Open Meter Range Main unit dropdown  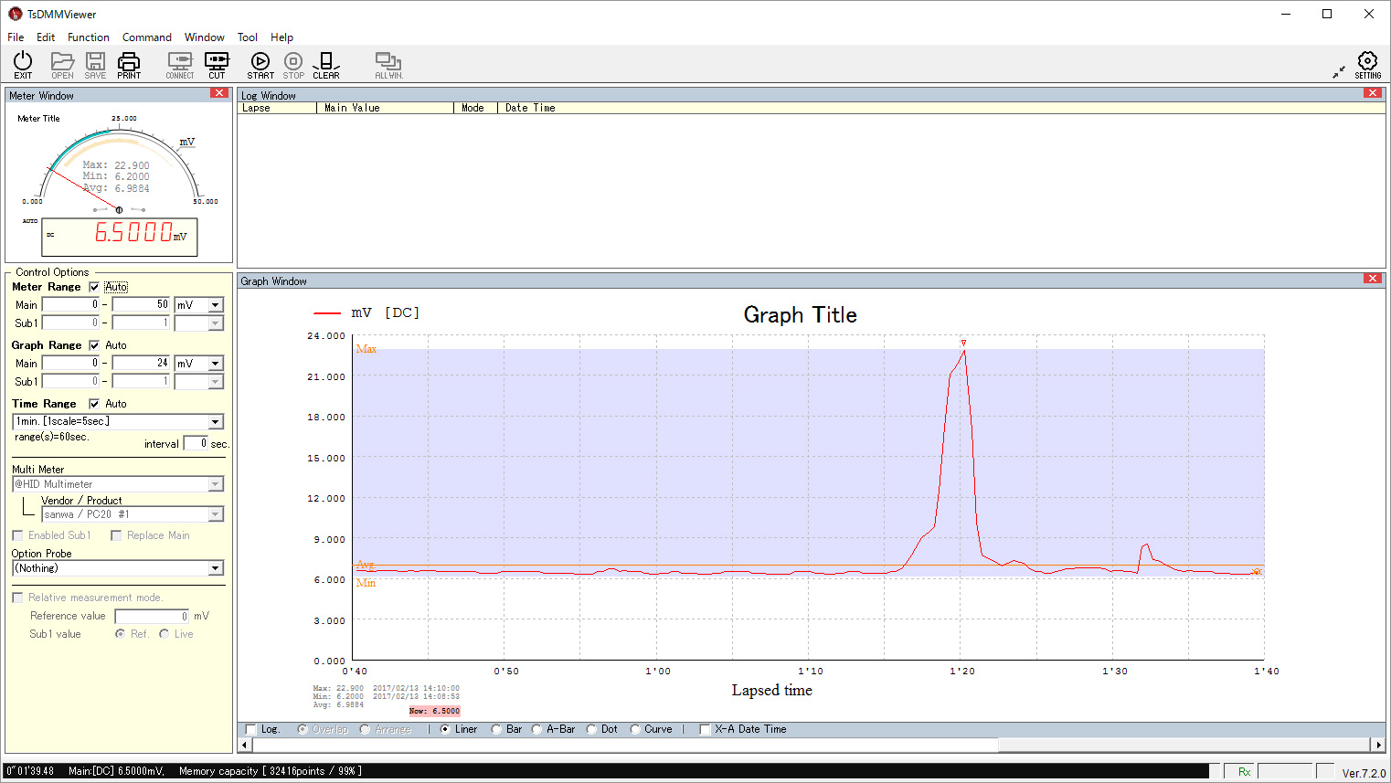click(x=216, y=305)
